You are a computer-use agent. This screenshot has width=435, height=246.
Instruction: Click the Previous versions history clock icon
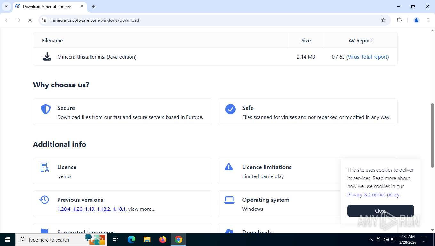click(44, 200)
